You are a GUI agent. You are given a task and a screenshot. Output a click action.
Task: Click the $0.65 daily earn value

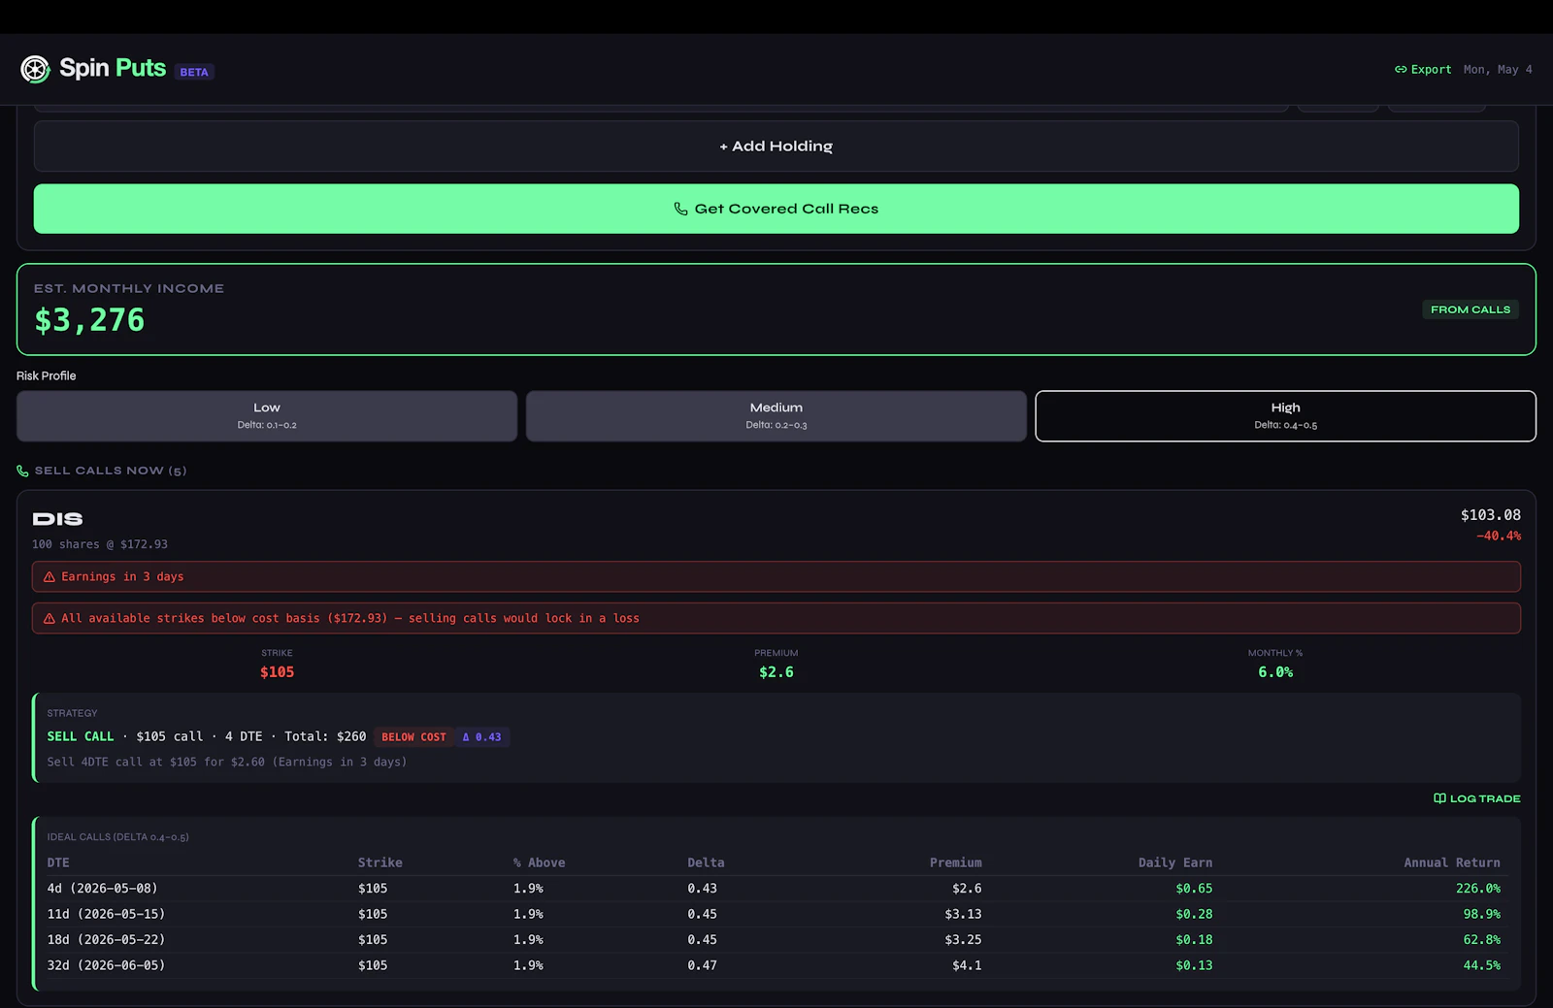1194,889
